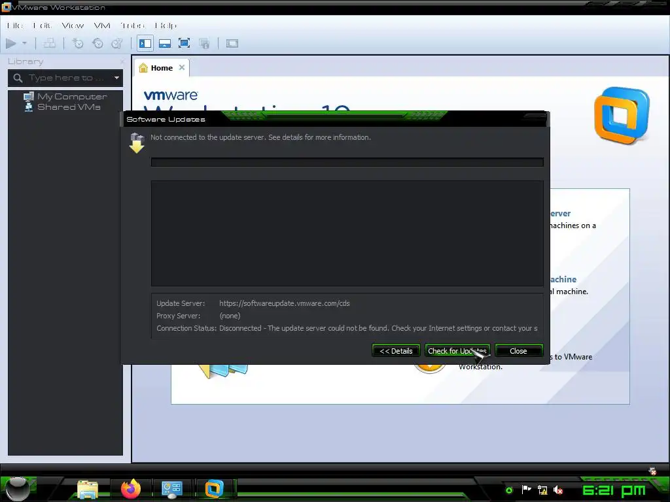Click the vmware brand text on Home page
The image size is (670, 502).
click(171, 95)
